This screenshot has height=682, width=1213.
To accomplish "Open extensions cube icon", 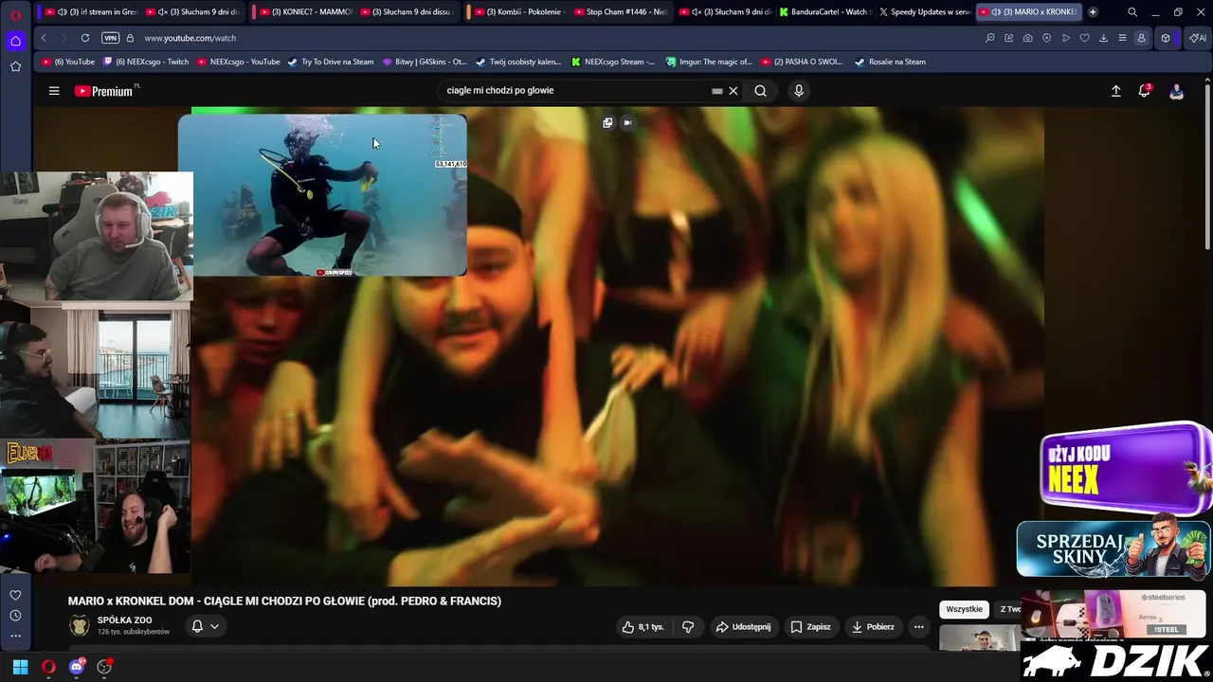I will point(1166,38).
